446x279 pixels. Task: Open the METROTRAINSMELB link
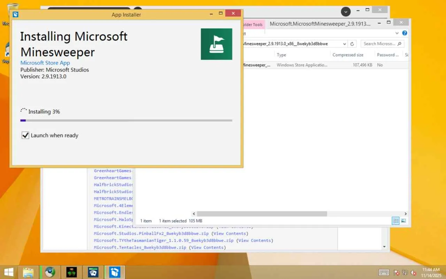click(x=113, y=198)
